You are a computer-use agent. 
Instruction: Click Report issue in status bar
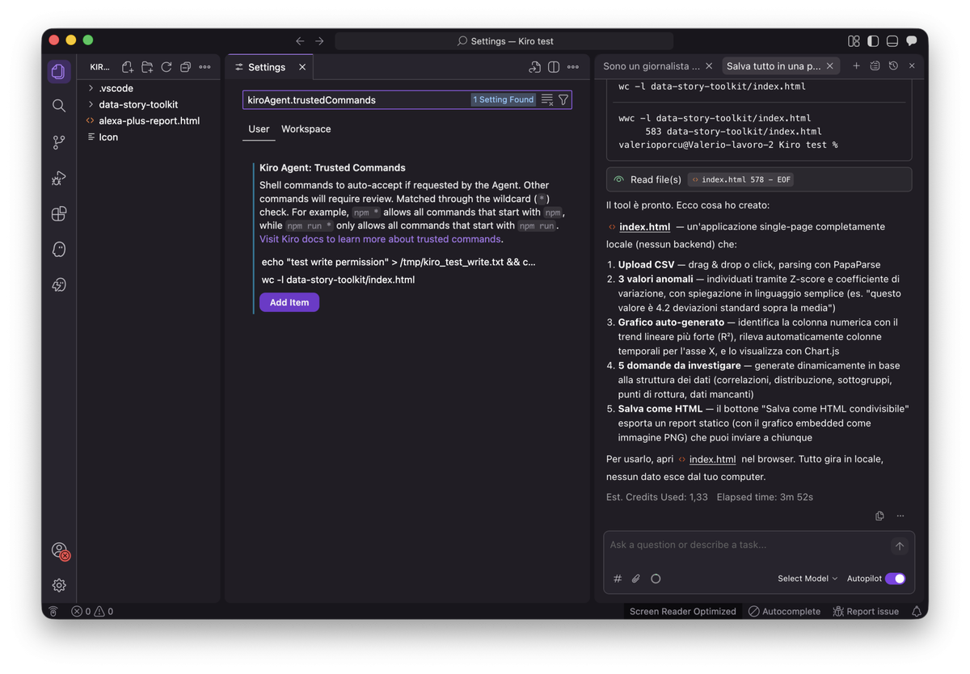tap(866, 612)
